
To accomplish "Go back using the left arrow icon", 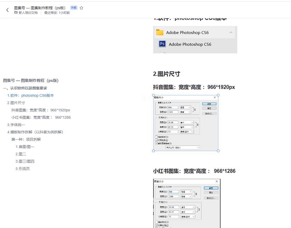I will [7, 10].
